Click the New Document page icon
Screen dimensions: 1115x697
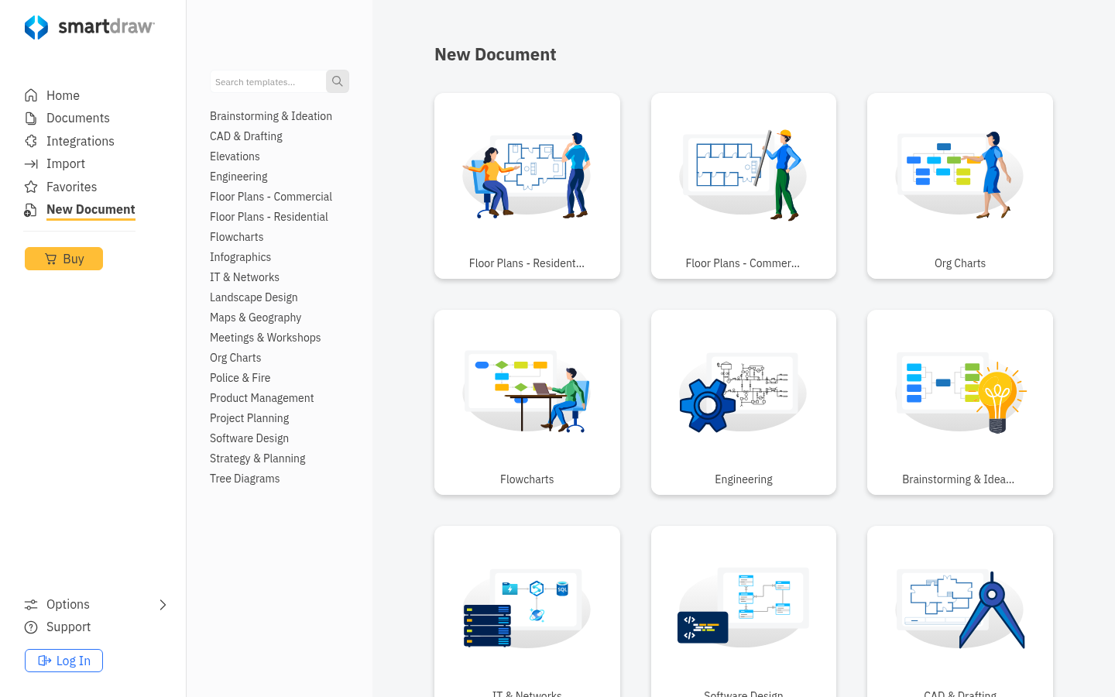click(x=31, y=210)
